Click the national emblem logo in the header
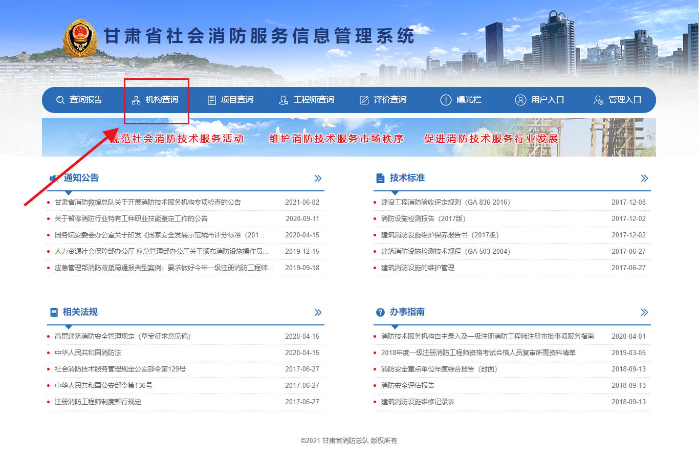Image resolution: width=699 pixels, height=461 pixels. click(x=80, y=37)
